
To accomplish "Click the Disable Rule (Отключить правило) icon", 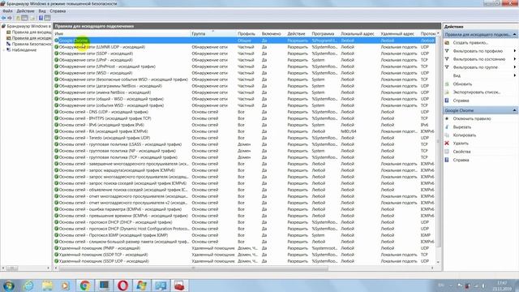I will coord(447,118).
